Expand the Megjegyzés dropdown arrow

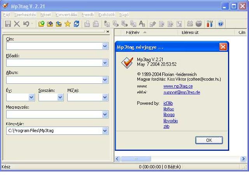tap(105, 114)
